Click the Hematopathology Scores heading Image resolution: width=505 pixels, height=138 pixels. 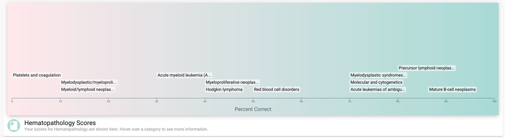[60, 123]
